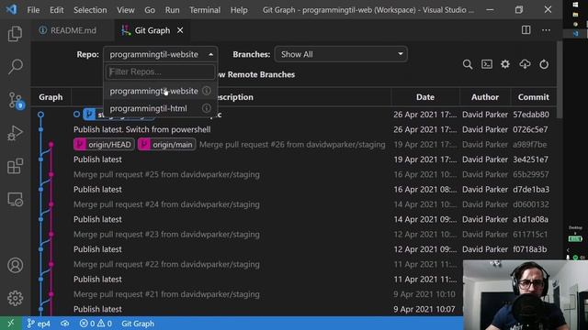Open the Accounts menu icon

click(x=15, y=265)
